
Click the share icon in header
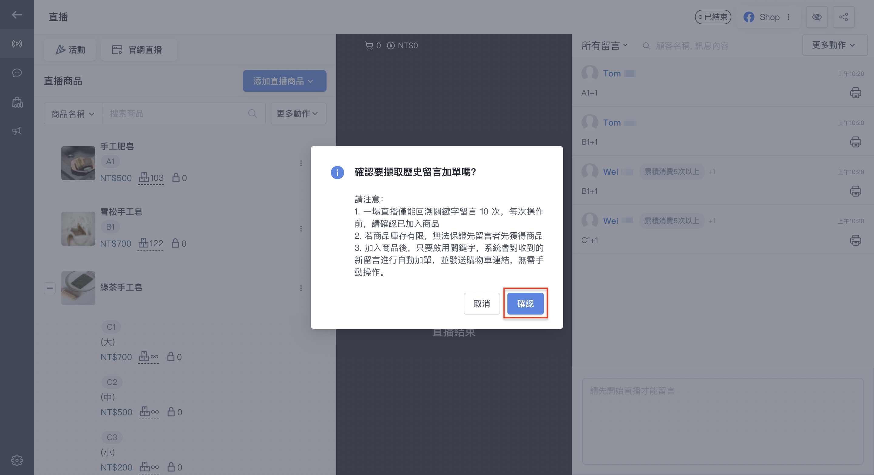point(843,17)
